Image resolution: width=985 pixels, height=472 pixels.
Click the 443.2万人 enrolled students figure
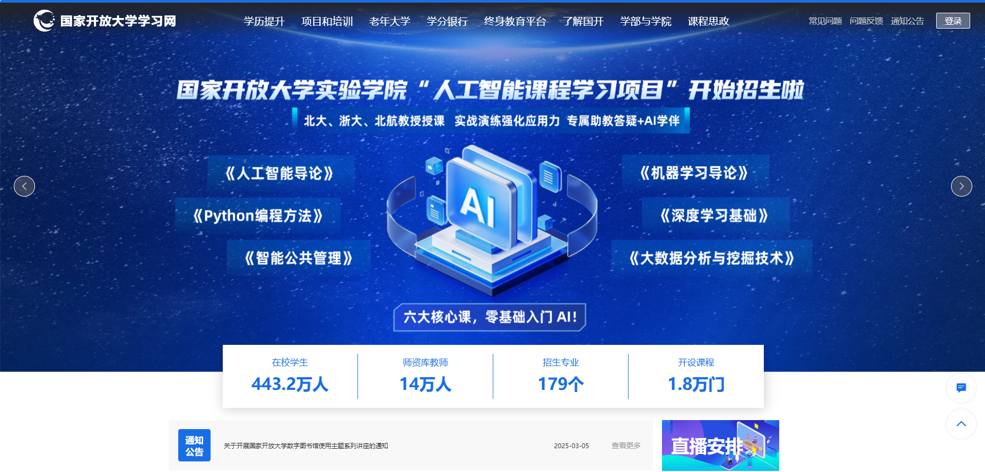tap(290, 384)
